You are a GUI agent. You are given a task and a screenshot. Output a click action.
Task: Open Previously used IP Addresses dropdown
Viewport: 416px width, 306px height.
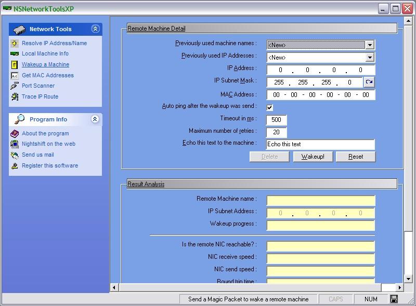(x=370, y=58)
